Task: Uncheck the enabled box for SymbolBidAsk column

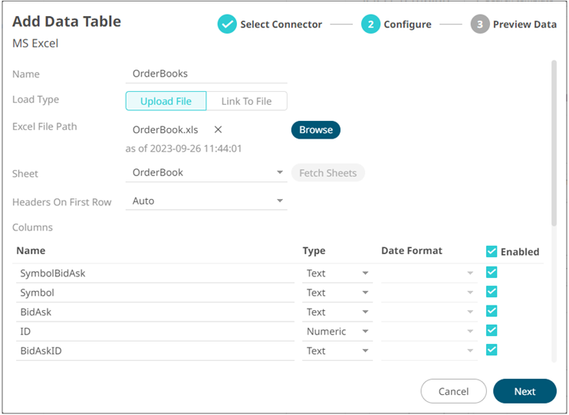Action: 492,273
